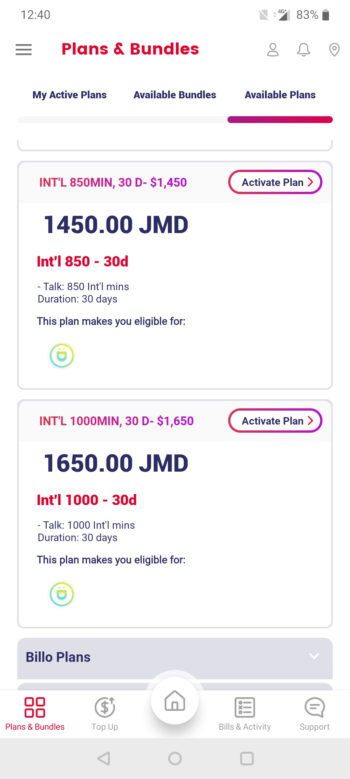
Task: Tap the Android recent apps button
Action: 247,759
